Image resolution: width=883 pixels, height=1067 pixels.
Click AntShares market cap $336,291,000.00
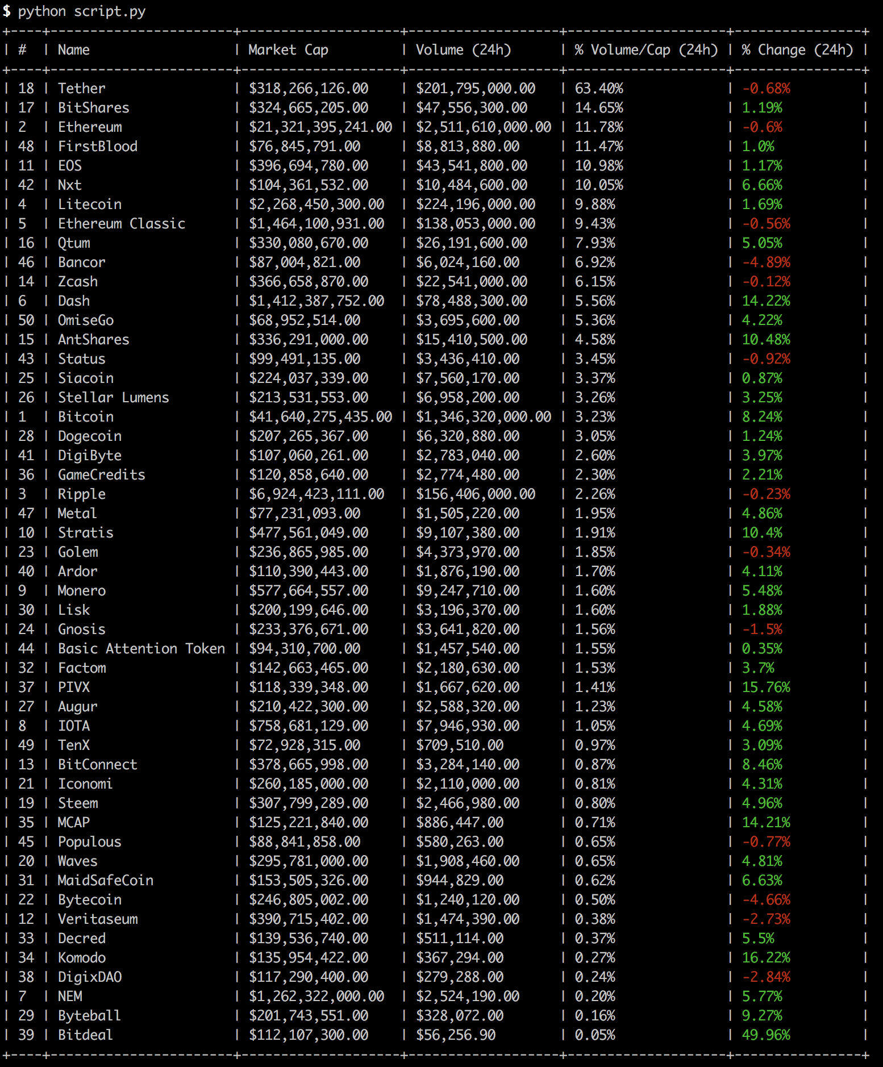tap(309, 340)
